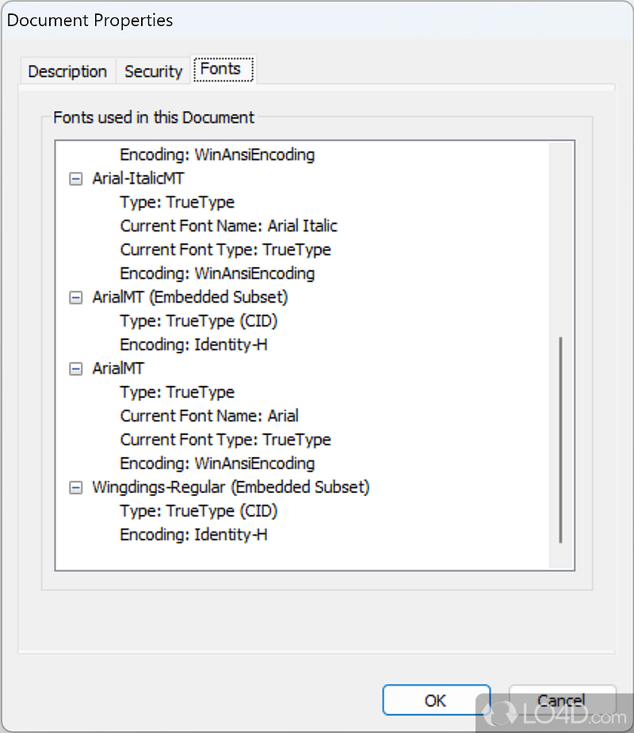The width and height of the screenshot is (634, 733).
Task: Select the ArialMT font name below Identity-H
Action: (x=118, y=368)
